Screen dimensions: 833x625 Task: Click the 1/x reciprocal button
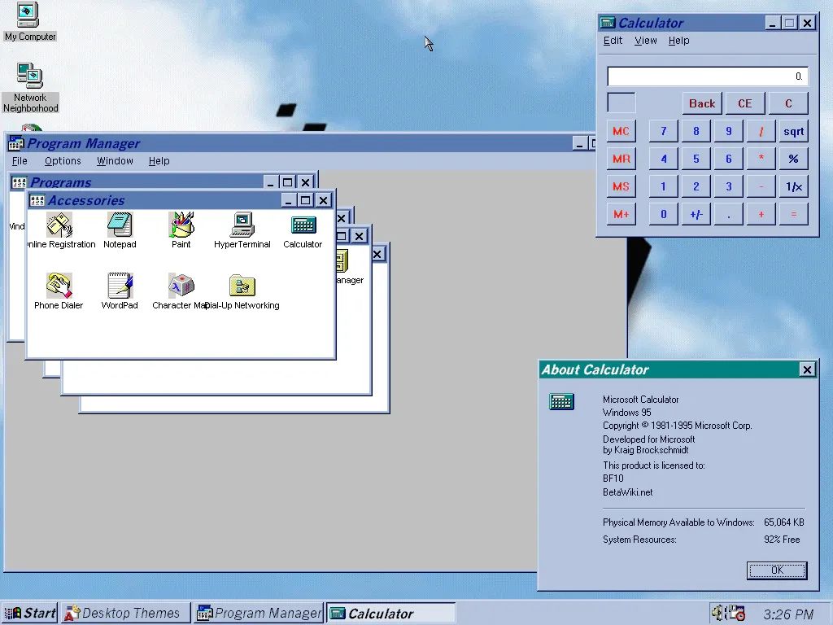pyautogui.click(x=794, y=186)
